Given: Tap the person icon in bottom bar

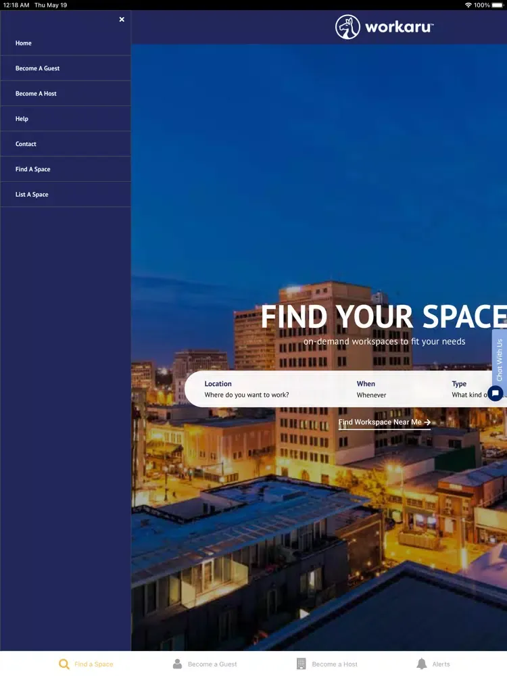Looking at the screenshot, I should coord(177,664).
